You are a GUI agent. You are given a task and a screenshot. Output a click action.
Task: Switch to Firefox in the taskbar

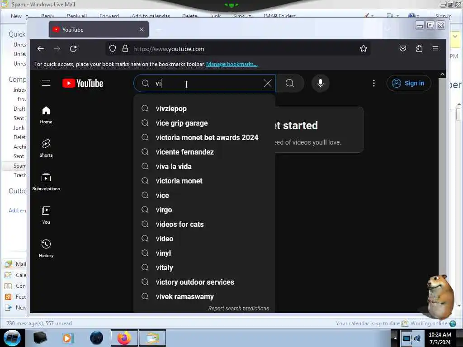point(124,338)
